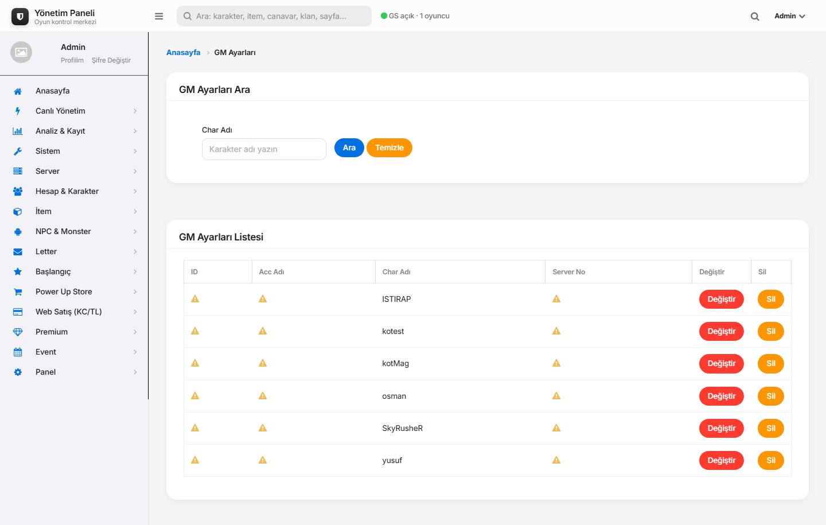The image size is (826, 525).
Task: Click the Admin avatar image in the sidebar
Action: point(21,52)
